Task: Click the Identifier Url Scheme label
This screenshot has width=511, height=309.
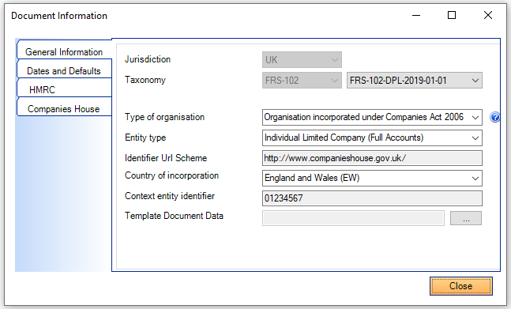Action: coord(166,158)
